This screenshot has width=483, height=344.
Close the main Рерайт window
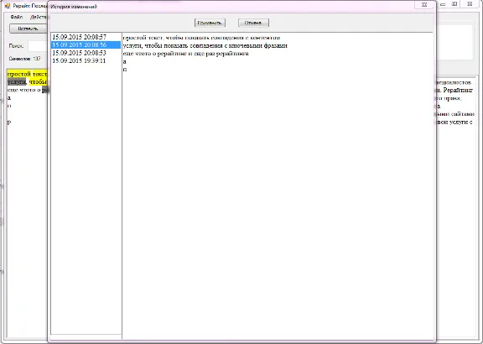click(470, 4)
